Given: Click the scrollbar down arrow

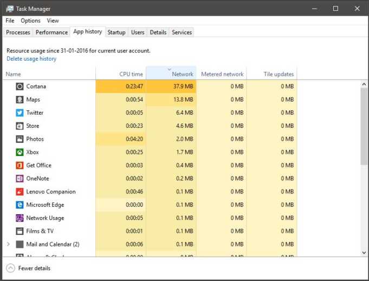Looking at the screenshot, I should coord(364,252).
